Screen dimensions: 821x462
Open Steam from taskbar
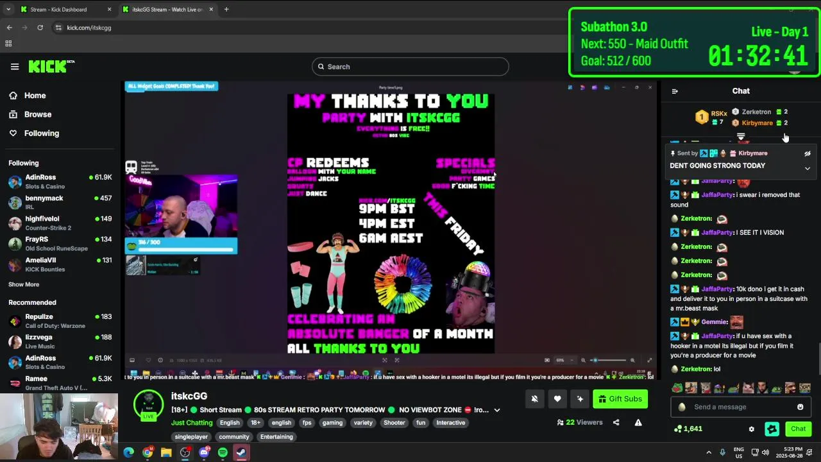pyautogui.click(x=241, y=452)
